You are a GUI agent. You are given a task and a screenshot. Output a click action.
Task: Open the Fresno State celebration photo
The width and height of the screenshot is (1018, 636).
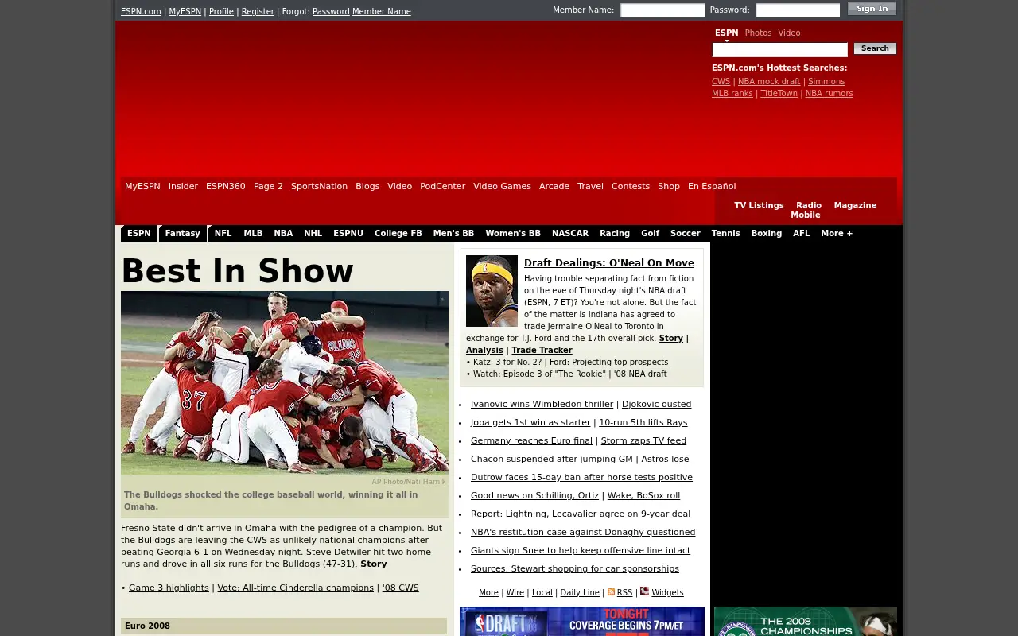point(285,383)
